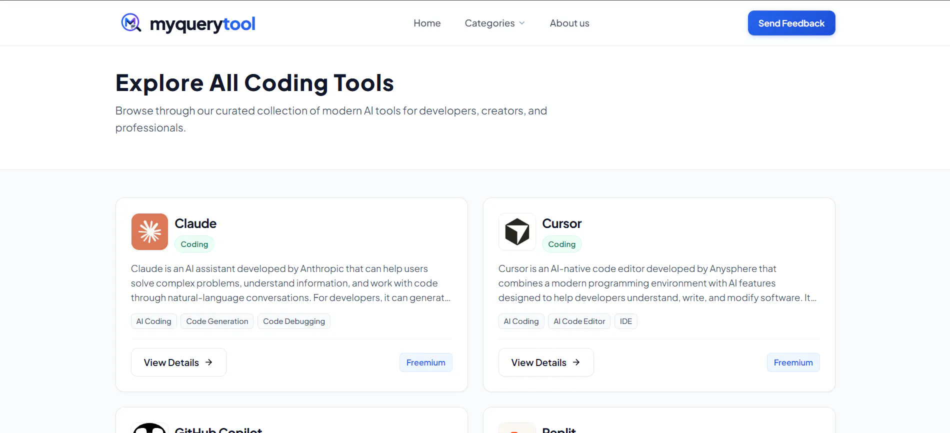Click the GitHub Copilot icon
Viewport: 950px width, 433px height.
tap(149, 428)
